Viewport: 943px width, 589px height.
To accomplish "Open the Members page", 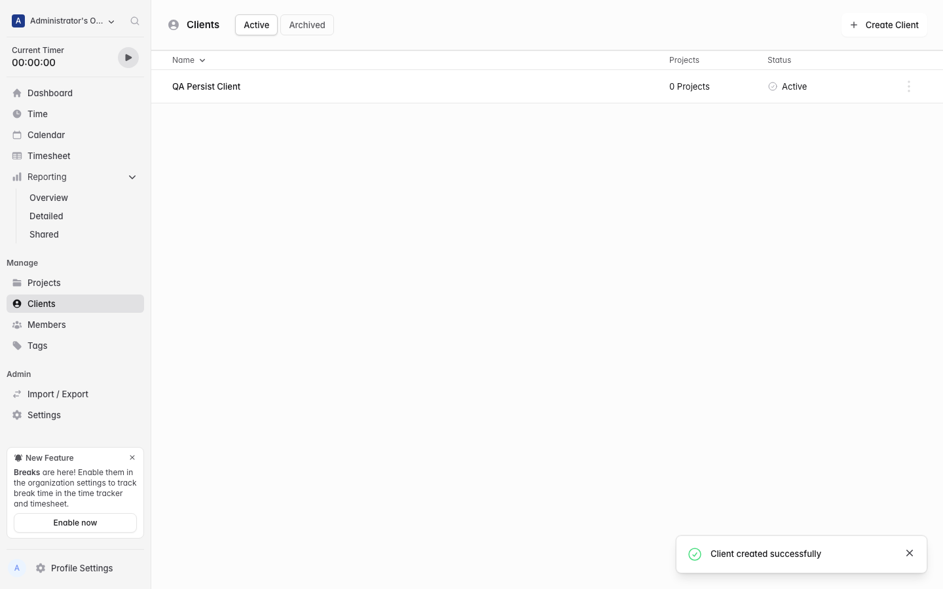I will pyautogui.click(x=75, y=325).
